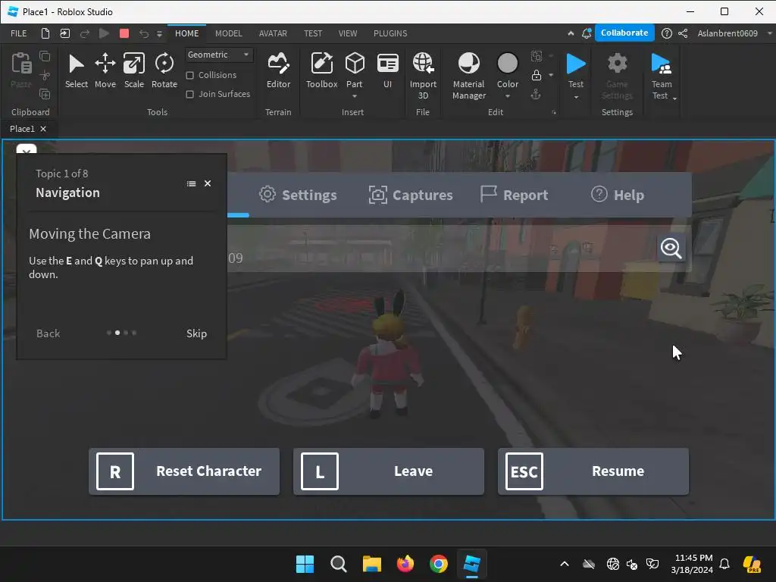Open the Terrain Editor
776x582 pixels.
click(x=278, y=71)
